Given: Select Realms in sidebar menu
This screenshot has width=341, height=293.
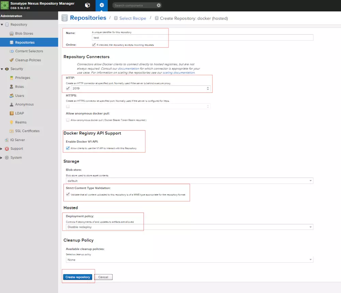Looking at the screenshot, I should pyautogui.click(x=21, y=122).
